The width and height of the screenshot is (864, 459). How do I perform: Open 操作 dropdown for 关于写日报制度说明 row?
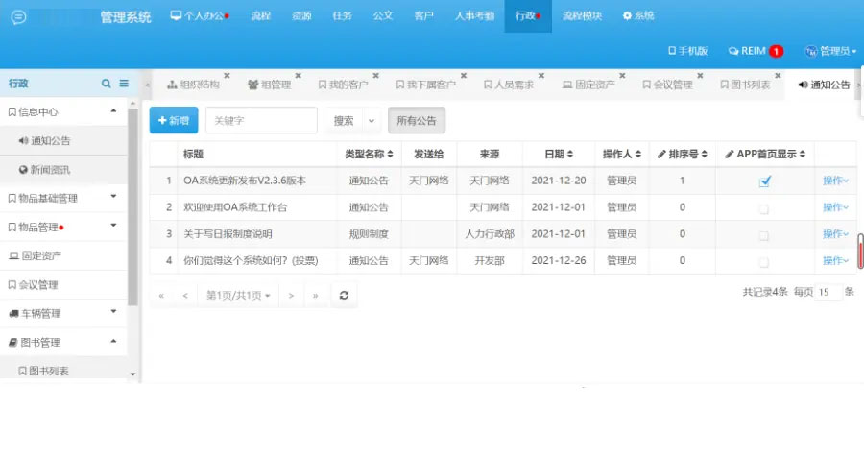[835, 234]
